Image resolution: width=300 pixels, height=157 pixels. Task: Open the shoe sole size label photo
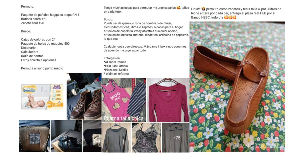coord(34,136)
